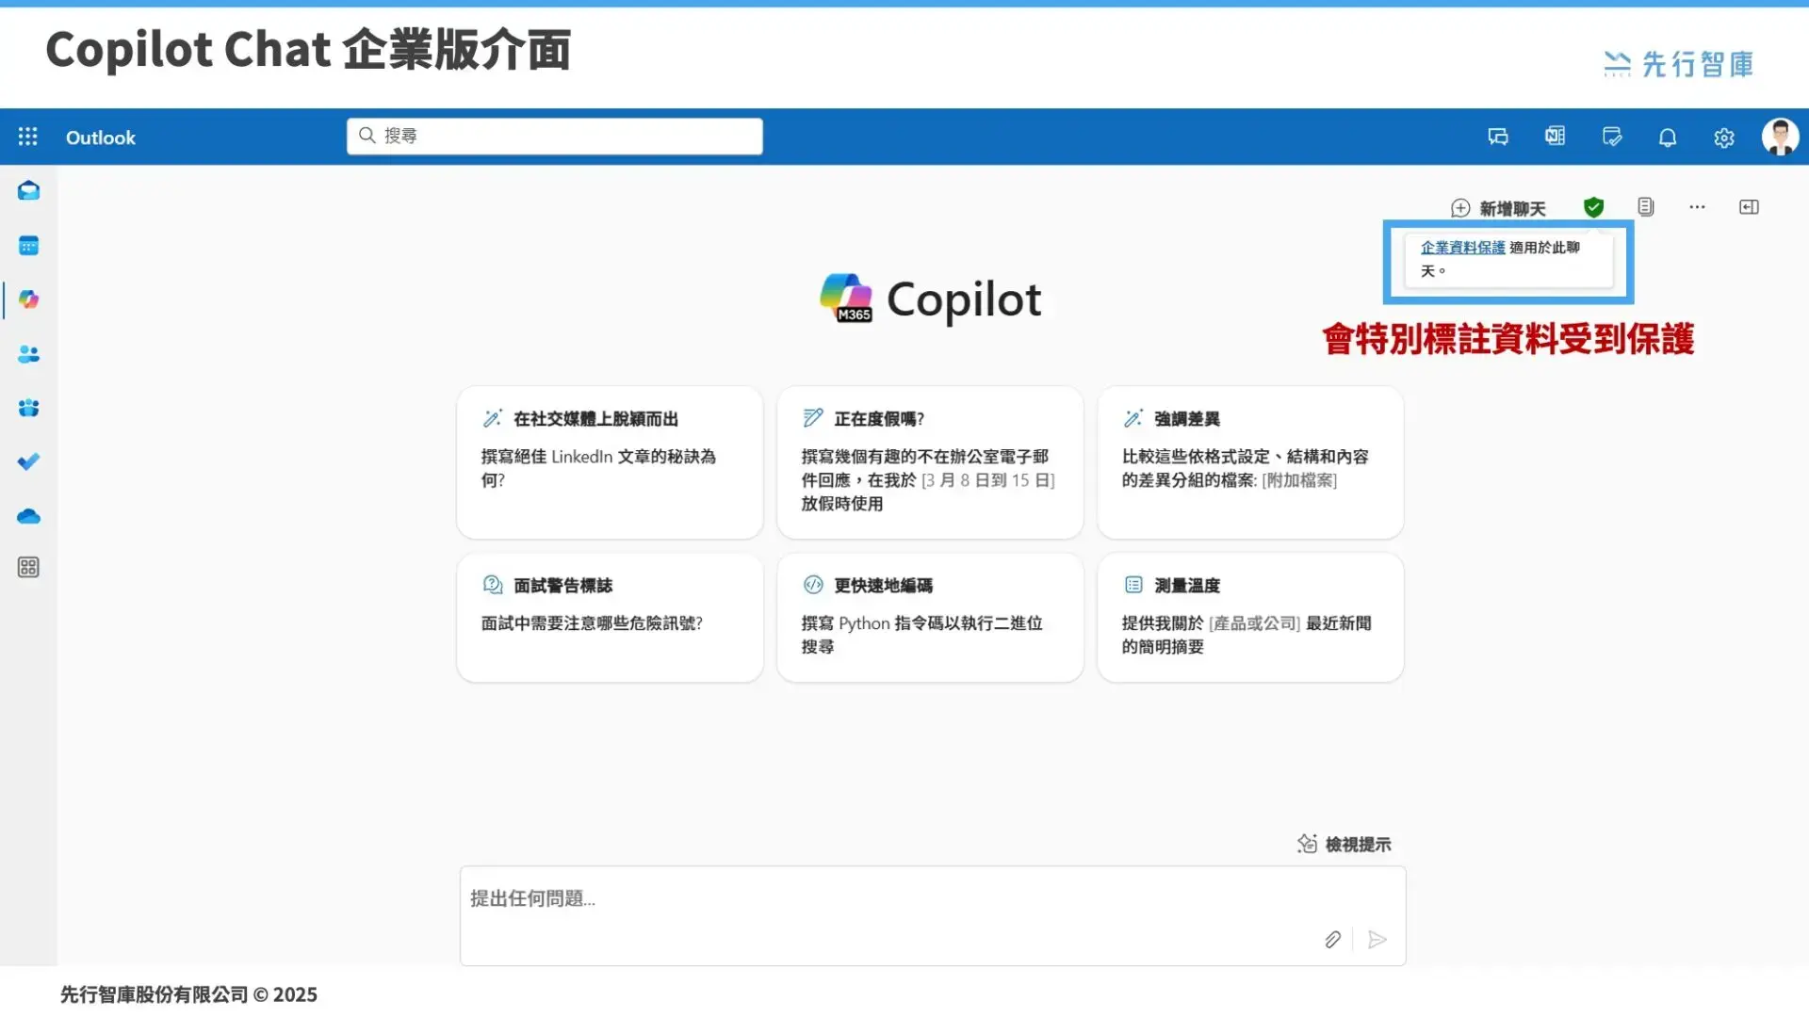Open OneDrive cloud icon in sidebar
The height and width of the screenshot is (1017, 1809).
point(28,516)
